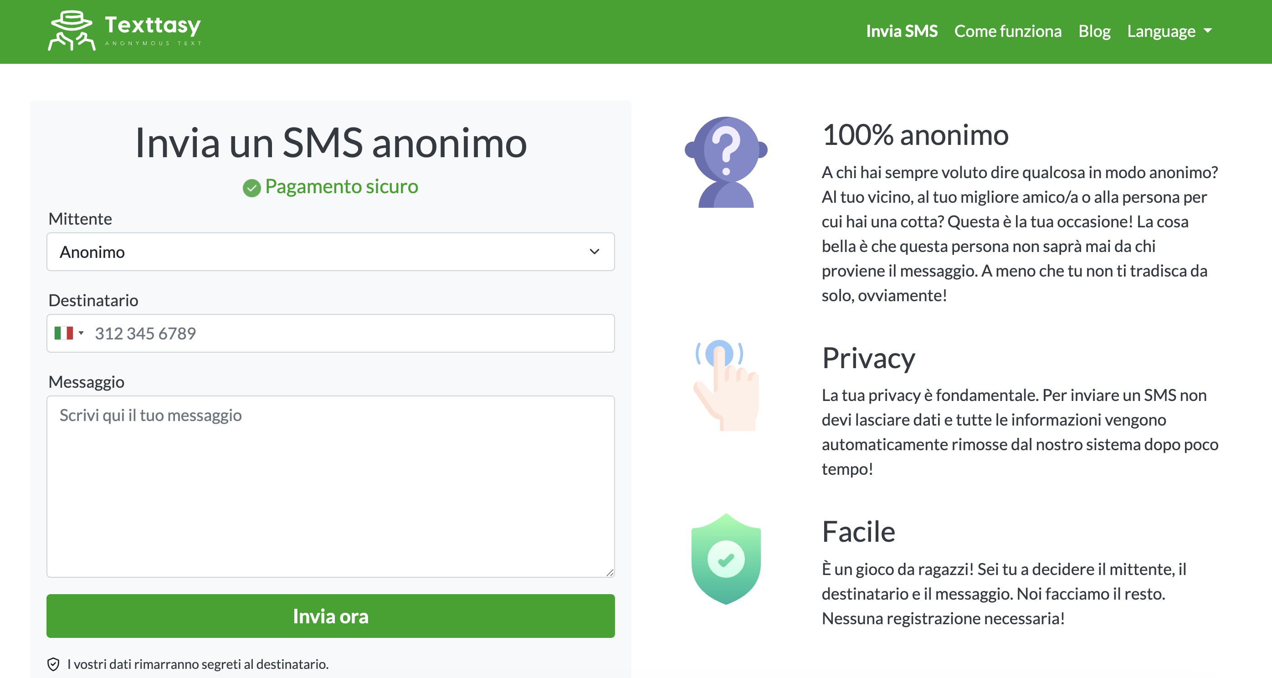The width and height of the screenshot is (1272, 678).
Task: Open the Mittente sender dropdown
Action: pyautogui.click(x=330, y=252)
